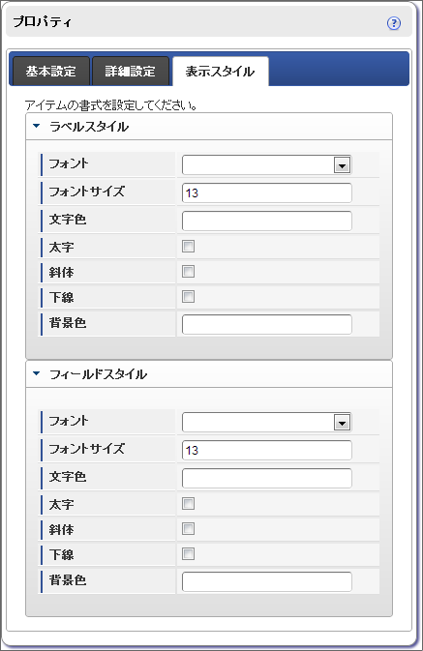Tick 斜体 checkbox in field style
Image resolution: width=423 pixels, height=651 pixels.
(x=188, y=528)
